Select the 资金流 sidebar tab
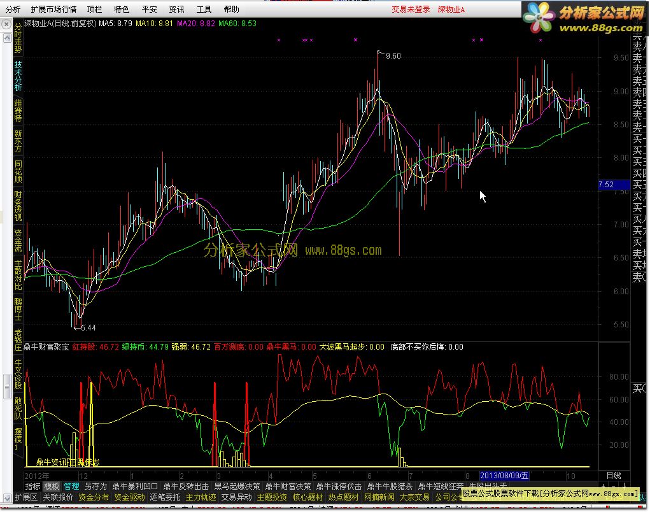The height and width of the screenshot is (512, 650). (x=18, y=241)
